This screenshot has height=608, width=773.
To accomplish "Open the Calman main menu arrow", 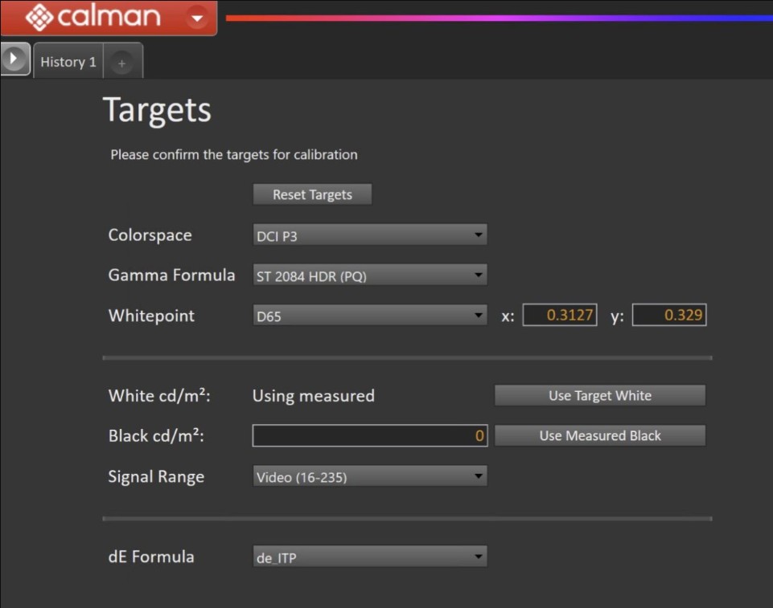I will point(195,16).
